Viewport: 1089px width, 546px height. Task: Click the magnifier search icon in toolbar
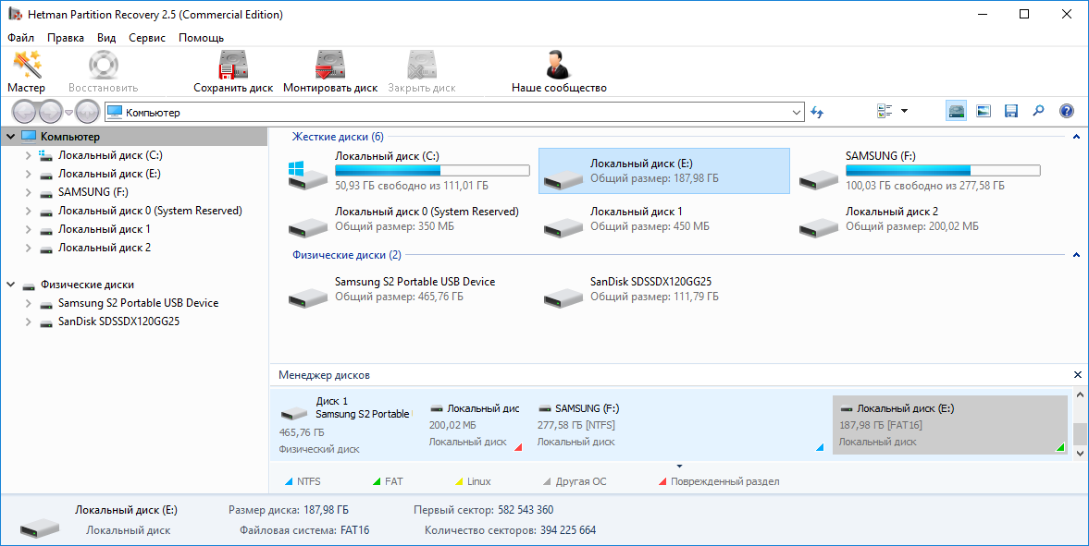tap(1038, 112)
